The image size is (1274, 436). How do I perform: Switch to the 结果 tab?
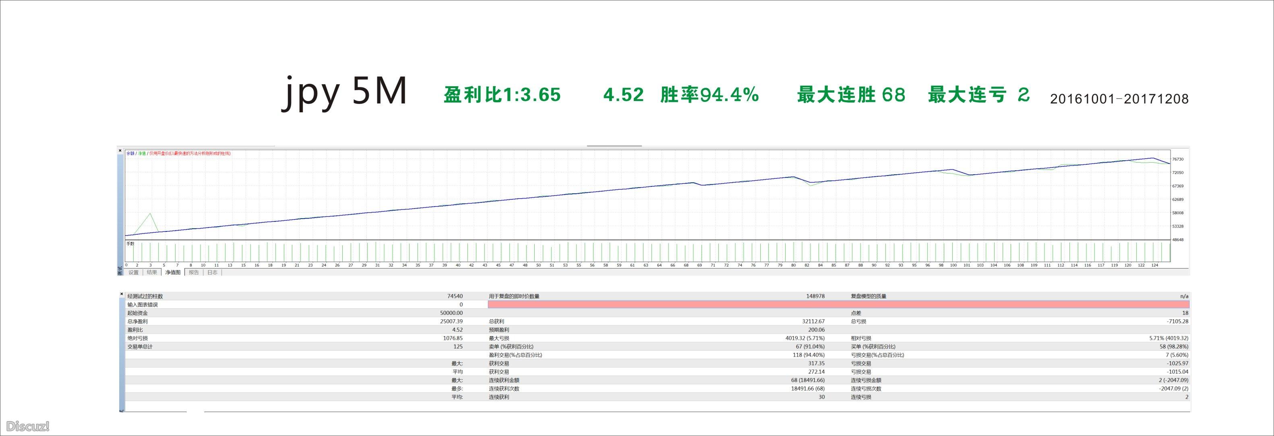pos(152,273)
